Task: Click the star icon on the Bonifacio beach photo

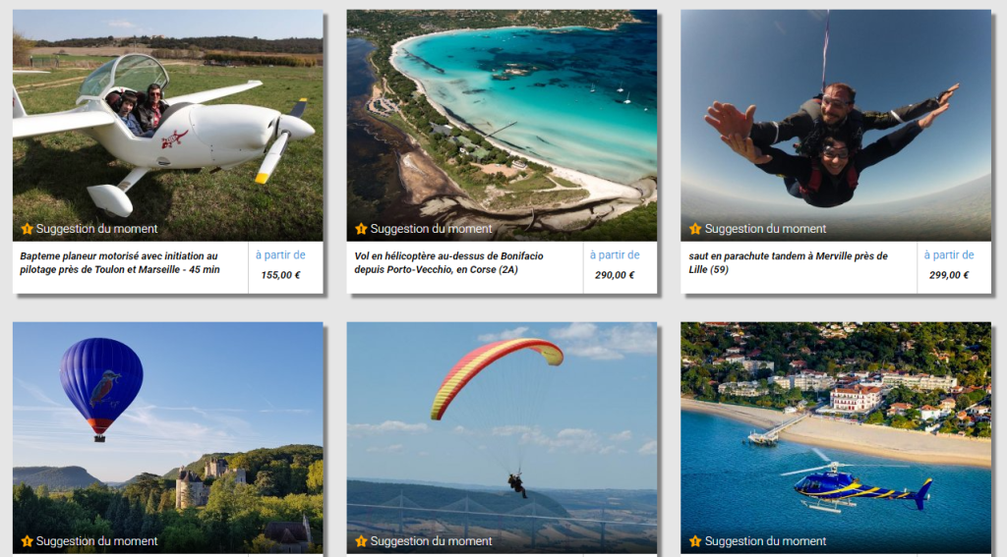Action: [x=361, y=229]
